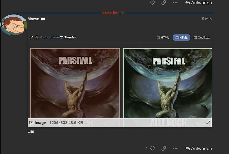Open the 5 min post timestamp

coord(207,19)
